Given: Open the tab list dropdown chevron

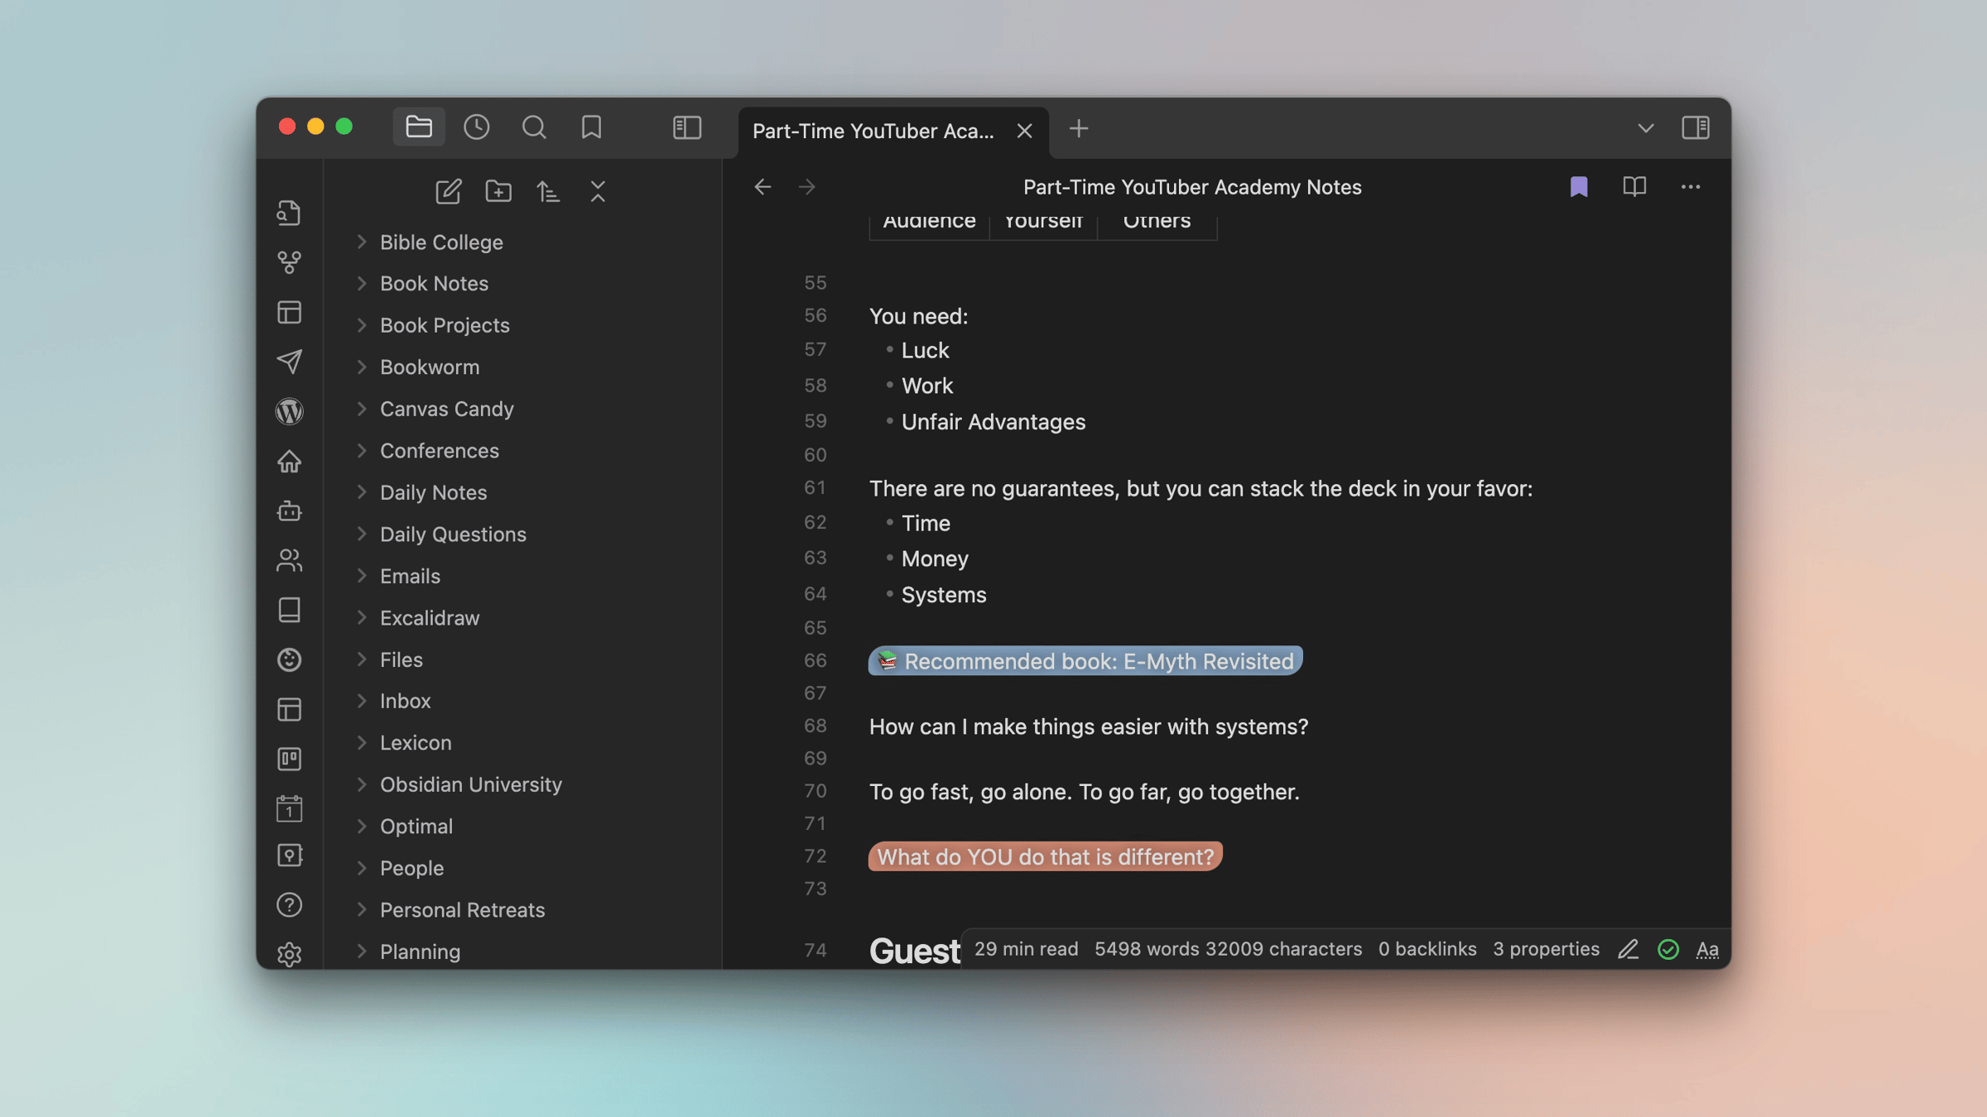Looking at the screenshot, I should 1646,128.
